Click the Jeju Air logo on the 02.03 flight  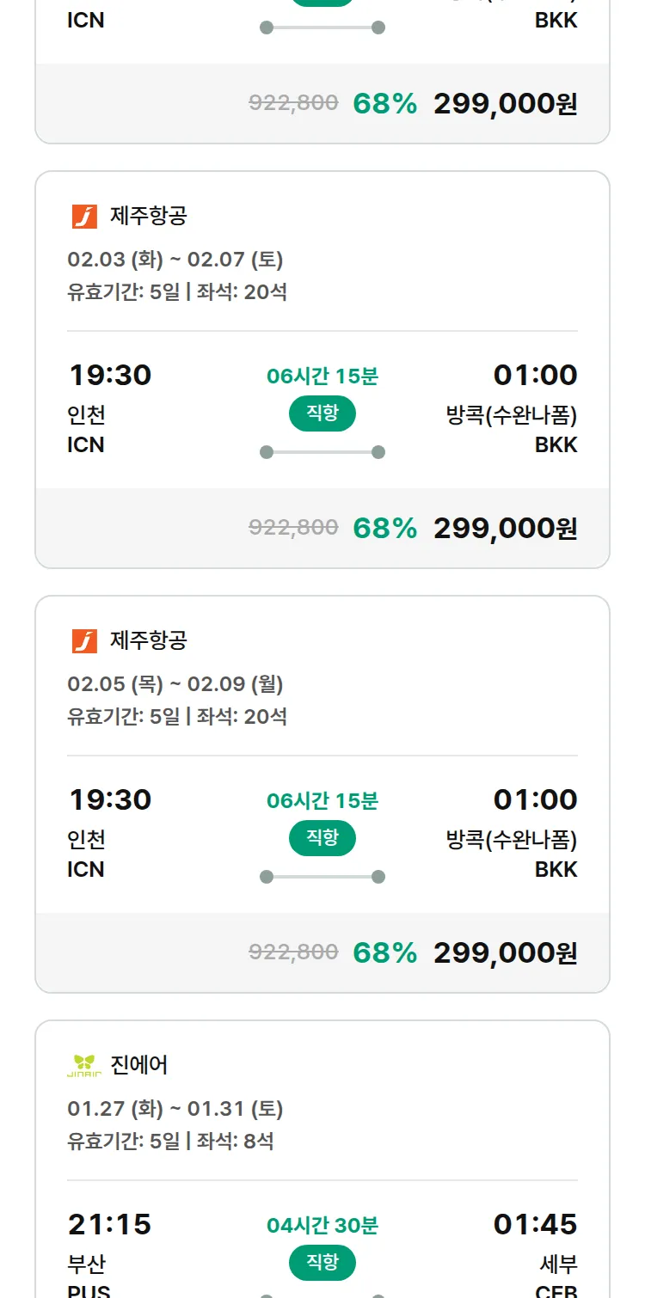(x=84, y=217)
